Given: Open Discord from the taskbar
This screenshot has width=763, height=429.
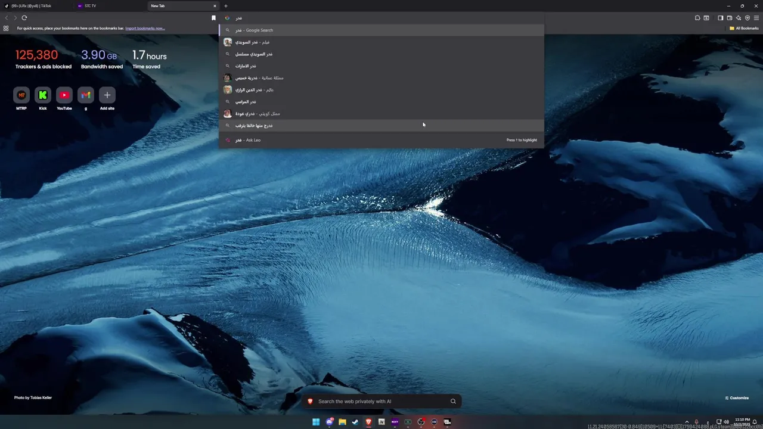Looking at the screenshot, I should pos(329,422).
